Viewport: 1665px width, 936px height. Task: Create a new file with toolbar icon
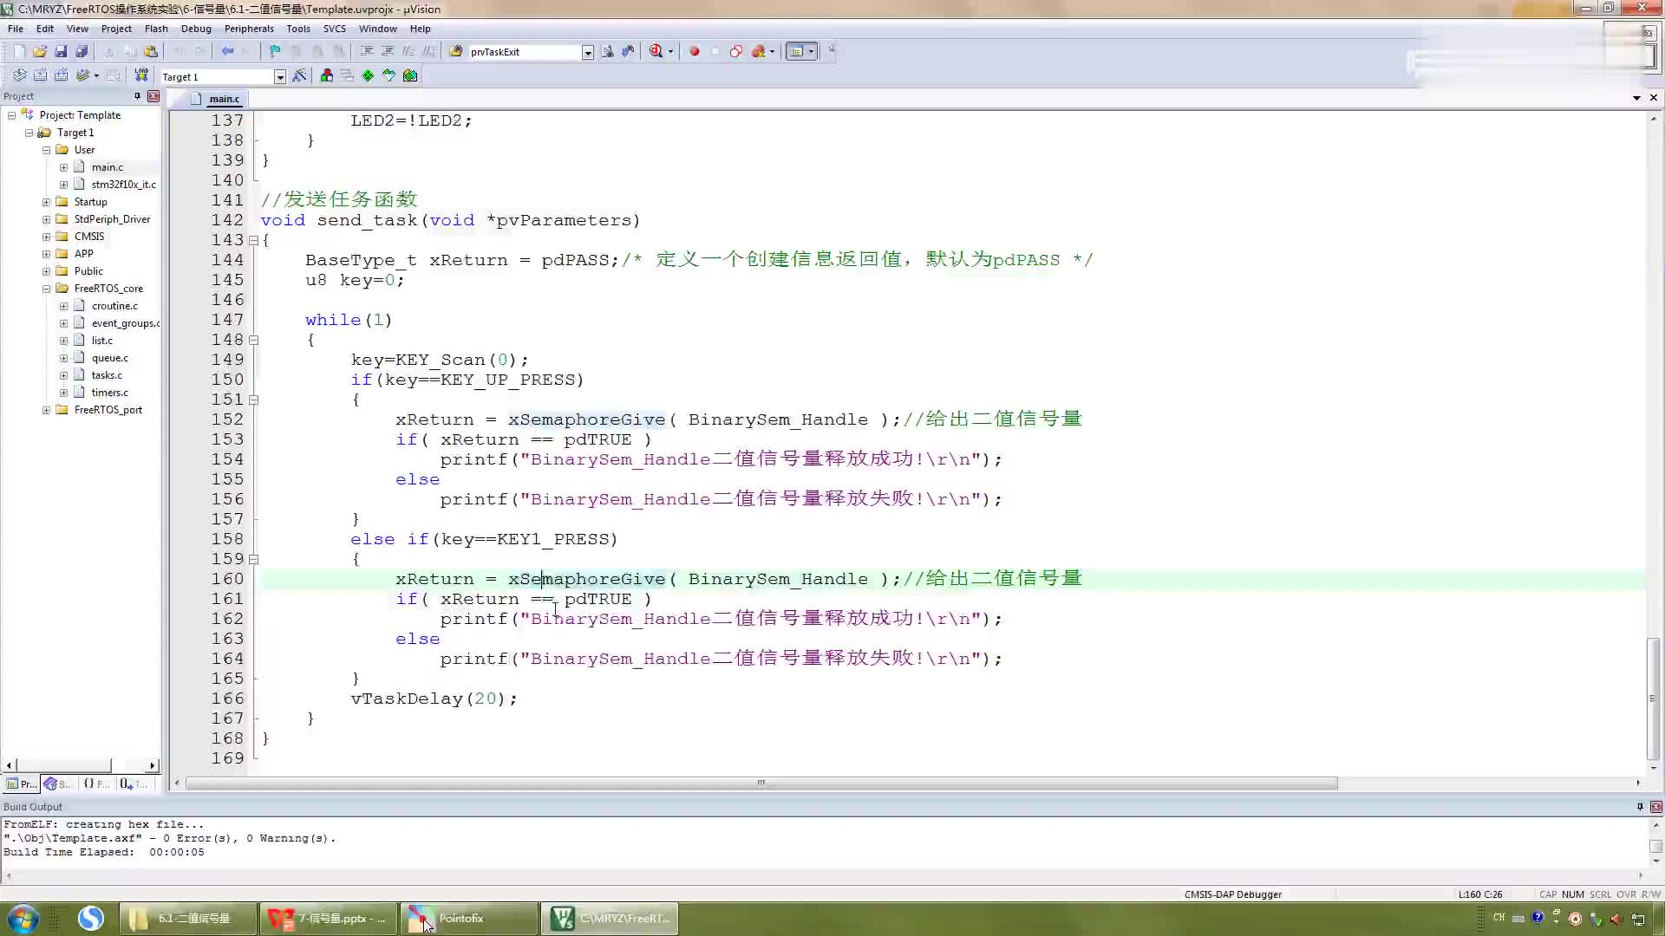click(19, 51)
